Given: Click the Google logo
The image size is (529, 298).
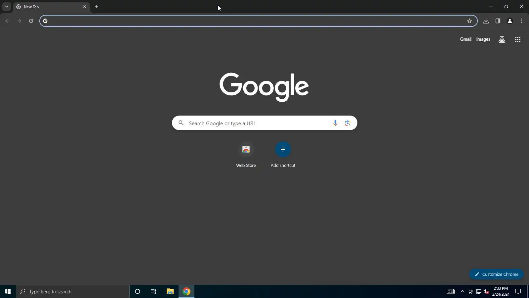Looking at the screenshot, I should [264, 87].
